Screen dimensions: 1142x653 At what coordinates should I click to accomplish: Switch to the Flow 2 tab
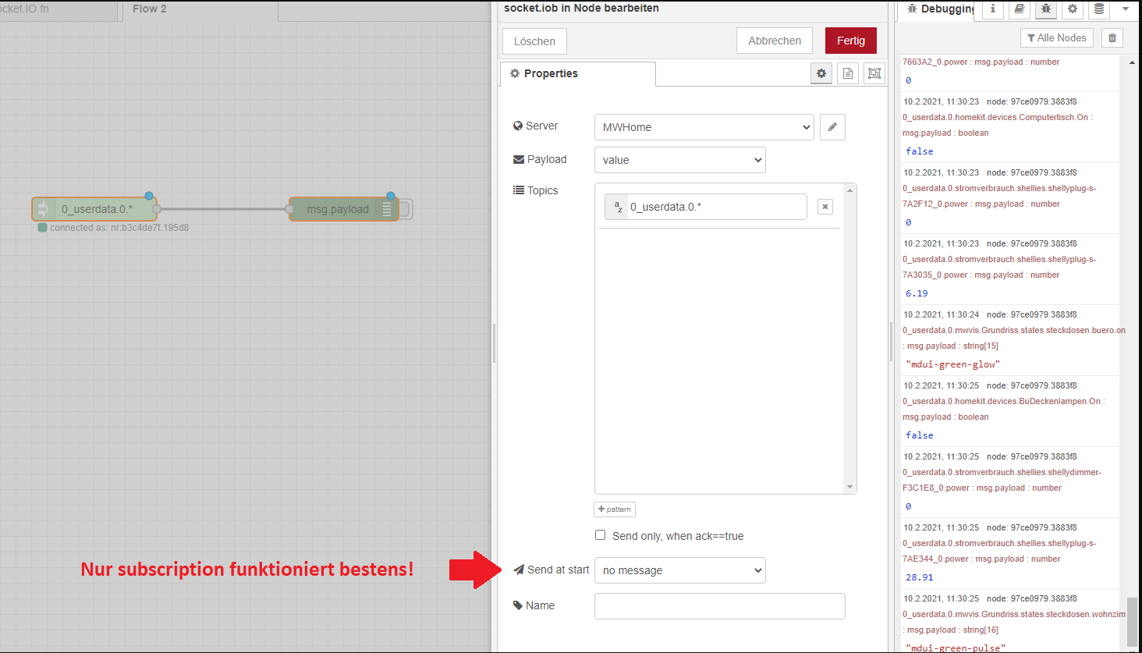200,9
